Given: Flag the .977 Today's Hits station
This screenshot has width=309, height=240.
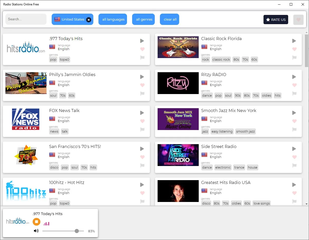Looking at the screenshot, I should [142, 58].
